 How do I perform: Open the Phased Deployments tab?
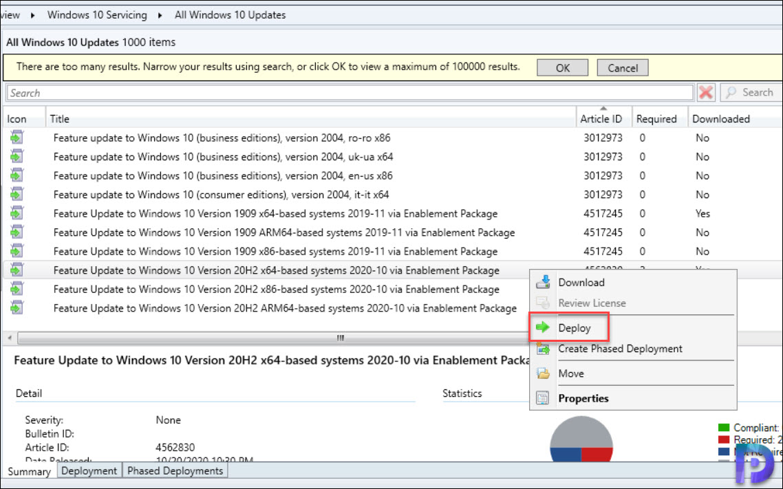[x=175, y=471]
